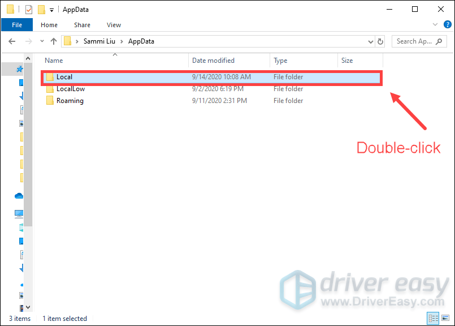
Task: Click the Quick access star icon
Action: click(x=21, y=69)
